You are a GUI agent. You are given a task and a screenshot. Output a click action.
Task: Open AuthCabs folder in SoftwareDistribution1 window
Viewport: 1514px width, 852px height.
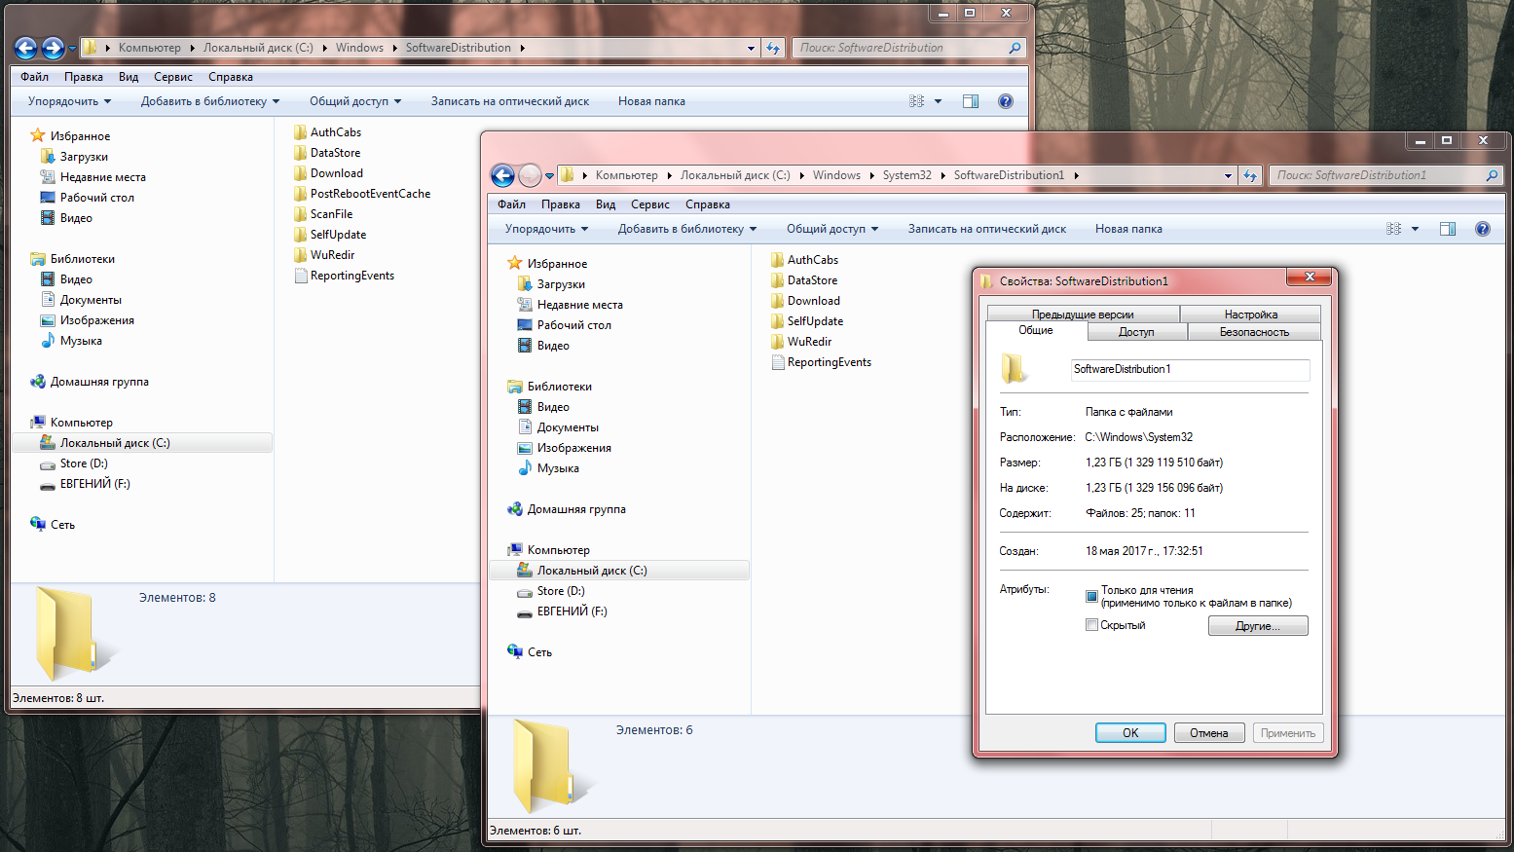click(804, 260)
